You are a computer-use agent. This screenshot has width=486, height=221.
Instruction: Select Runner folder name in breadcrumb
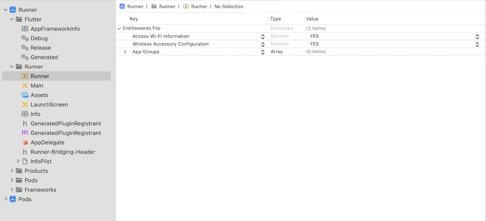tap(167, 6)
